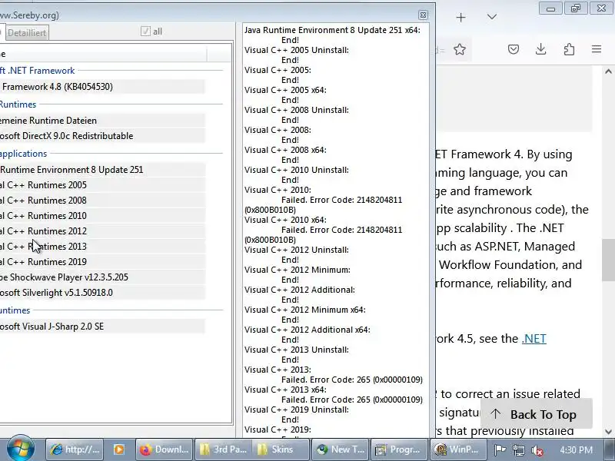Select Shockwave Player v12.3.5.205 row
This screenshot has height=461, width=615.
click(x=102, y=277)
